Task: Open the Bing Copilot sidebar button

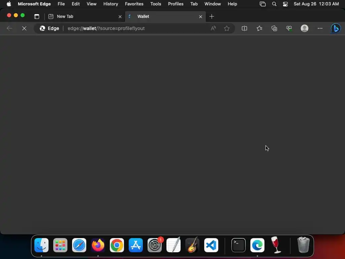Action: coord(336,28)
